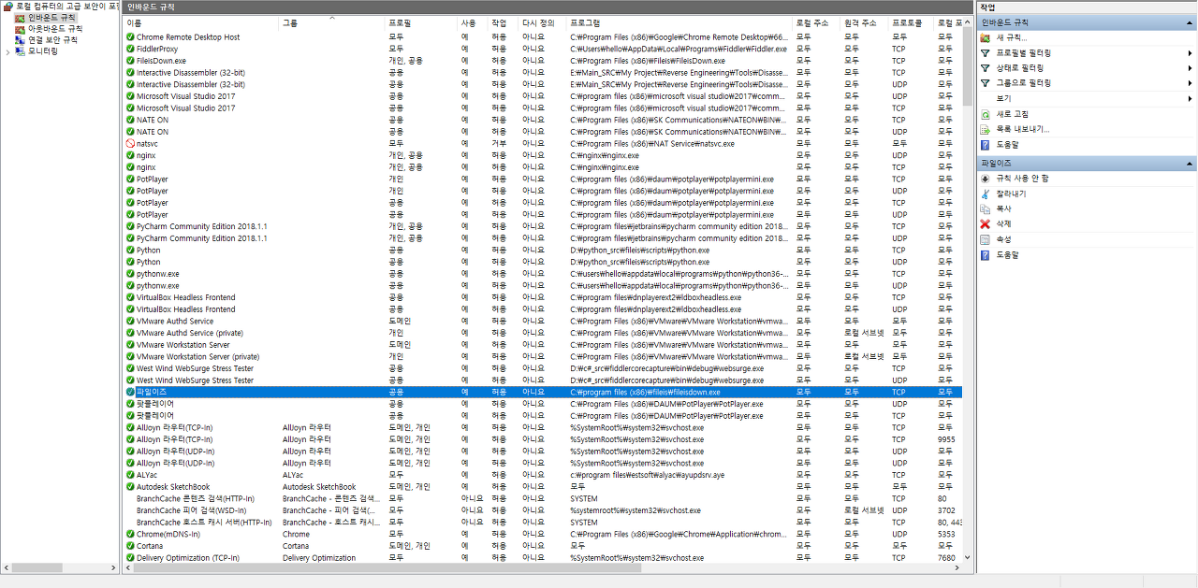
Task: Sort by the 이름 column header
Action: [201, 22]
